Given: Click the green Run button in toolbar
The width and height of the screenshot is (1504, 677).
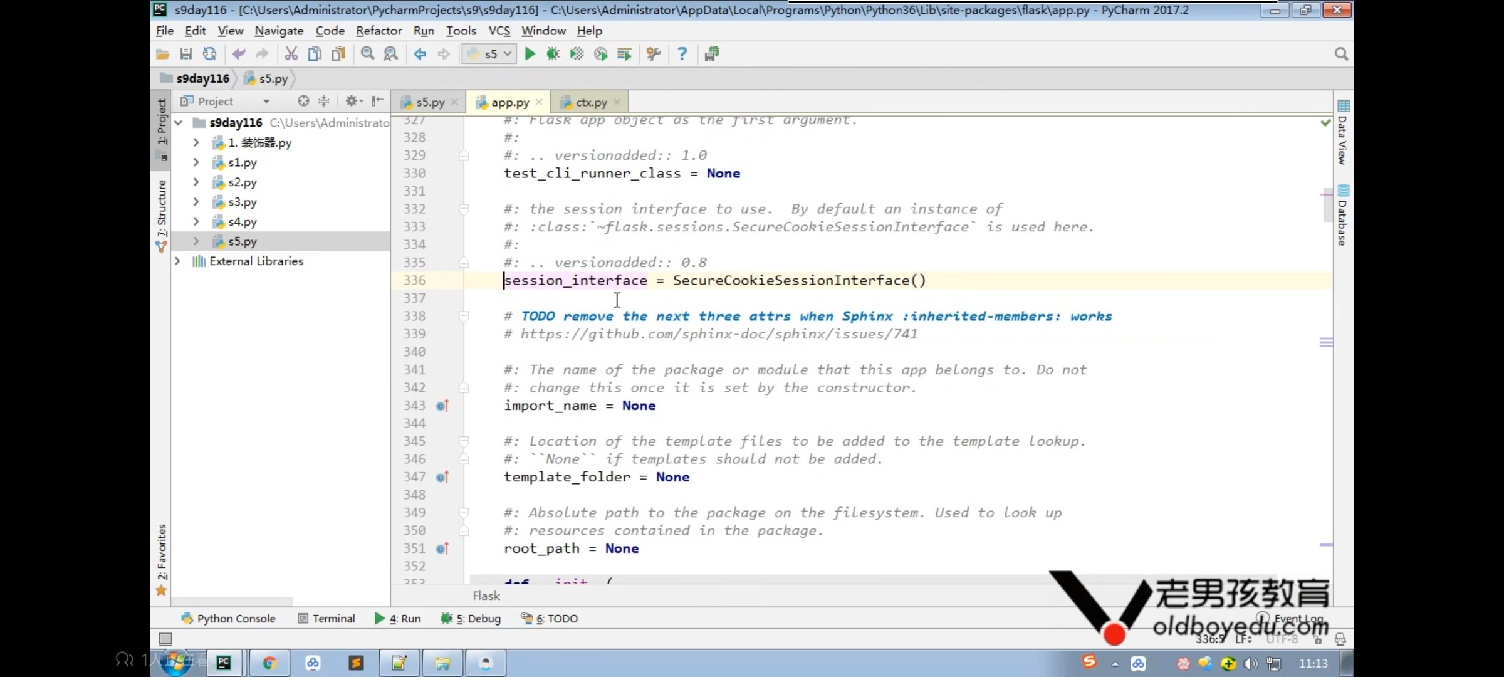Looking at the screenshot, I should click(530, 54).
